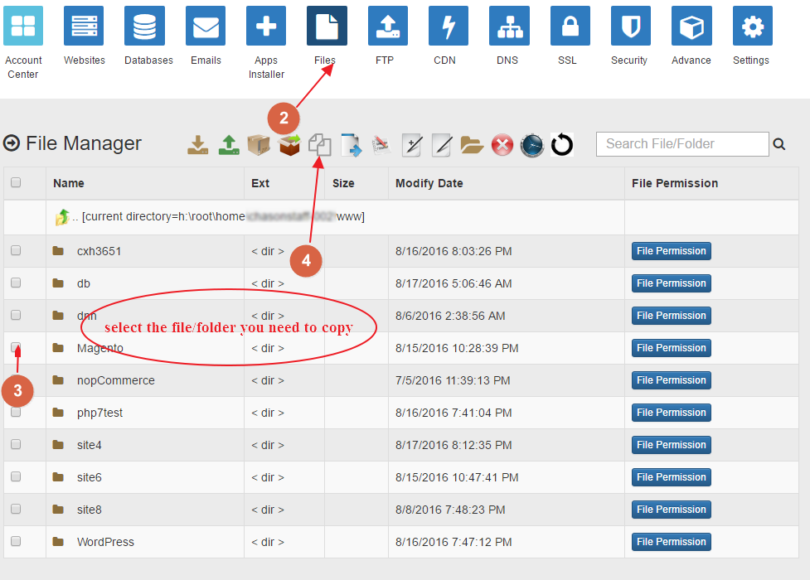Click File Permission button for site8

tap(671, 510)
